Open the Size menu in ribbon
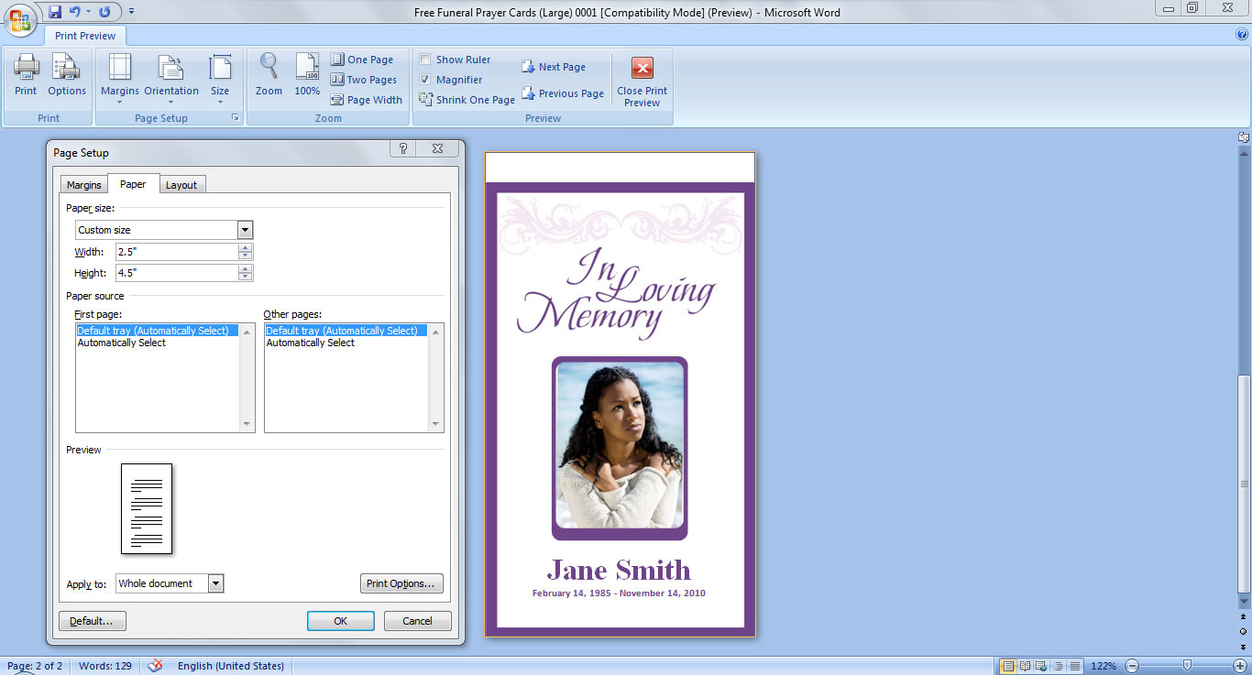The width and height of the screenshot is (1252, 675). coord(220,79)
